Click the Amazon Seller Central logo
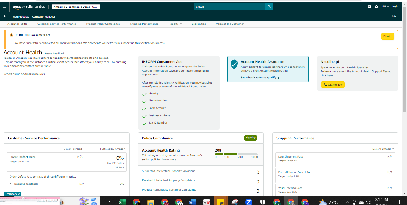Viewport: 407px width, 205px height. click(29, 7)
